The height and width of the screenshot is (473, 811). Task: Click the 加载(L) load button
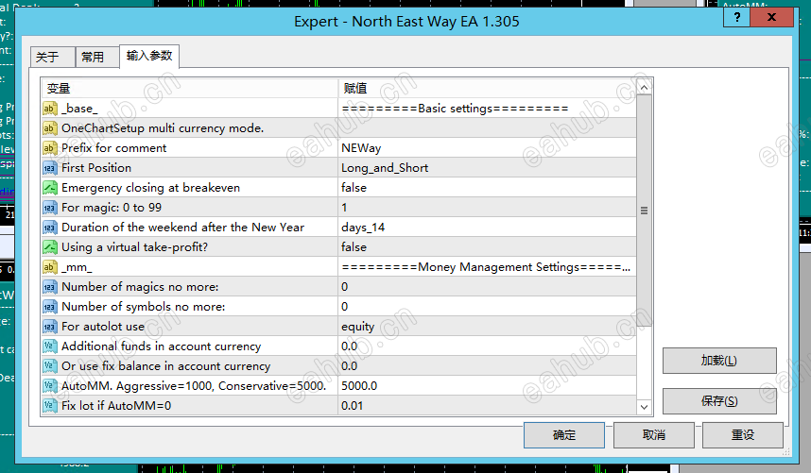[719, 361]
